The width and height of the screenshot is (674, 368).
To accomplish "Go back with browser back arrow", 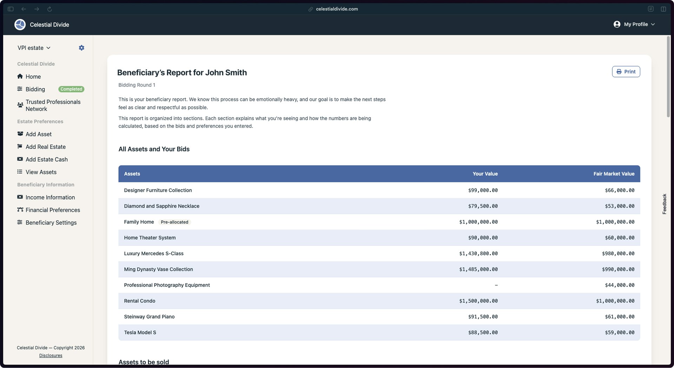I will [24, 9].
